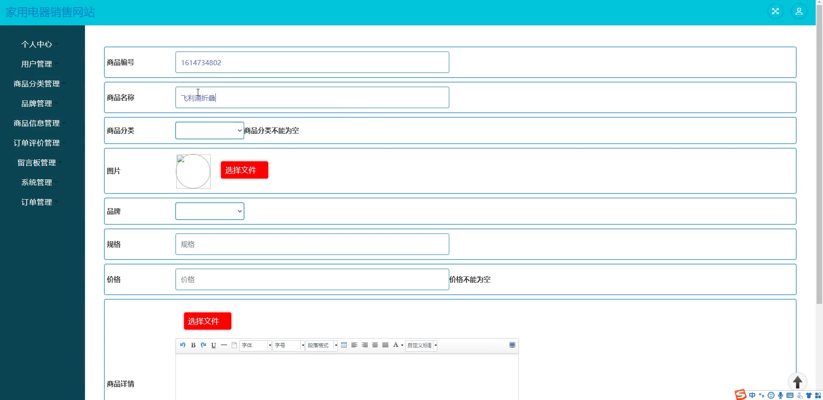Viewport: 823px width, 400px height.
Task: Click the fullscreen expand icon in header
Action: click(775, 12)
